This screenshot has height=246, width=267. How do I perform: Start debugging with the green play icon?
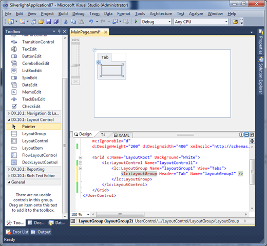[x=136, y=22]
